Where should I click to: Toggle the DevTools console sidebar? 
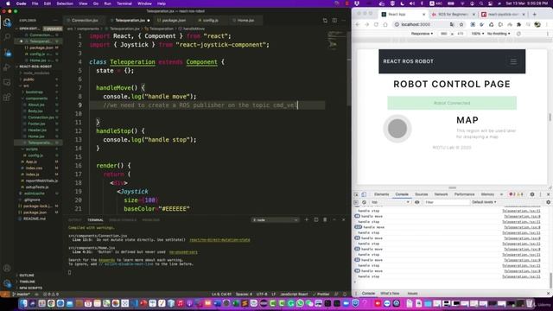click(356, 202)
